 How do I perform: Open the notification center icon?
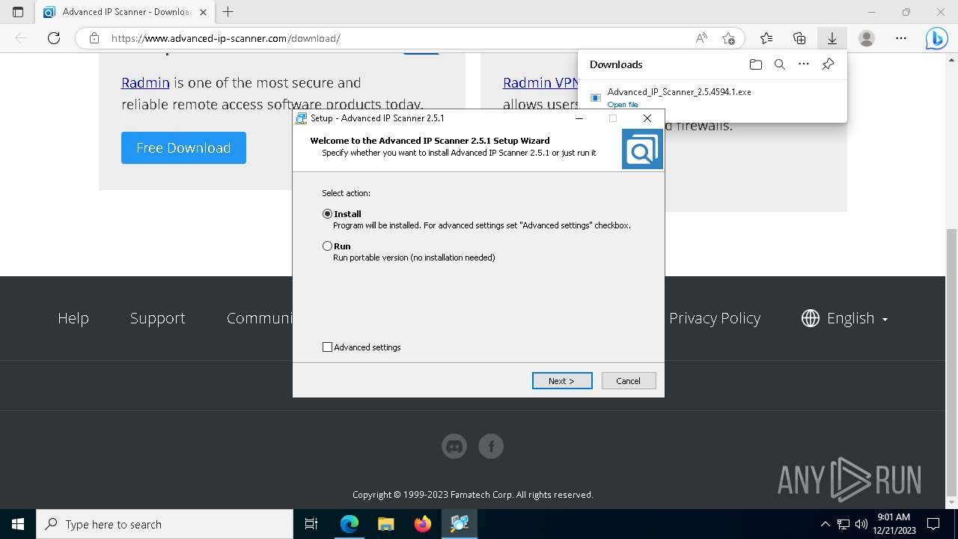coord(933,524)
